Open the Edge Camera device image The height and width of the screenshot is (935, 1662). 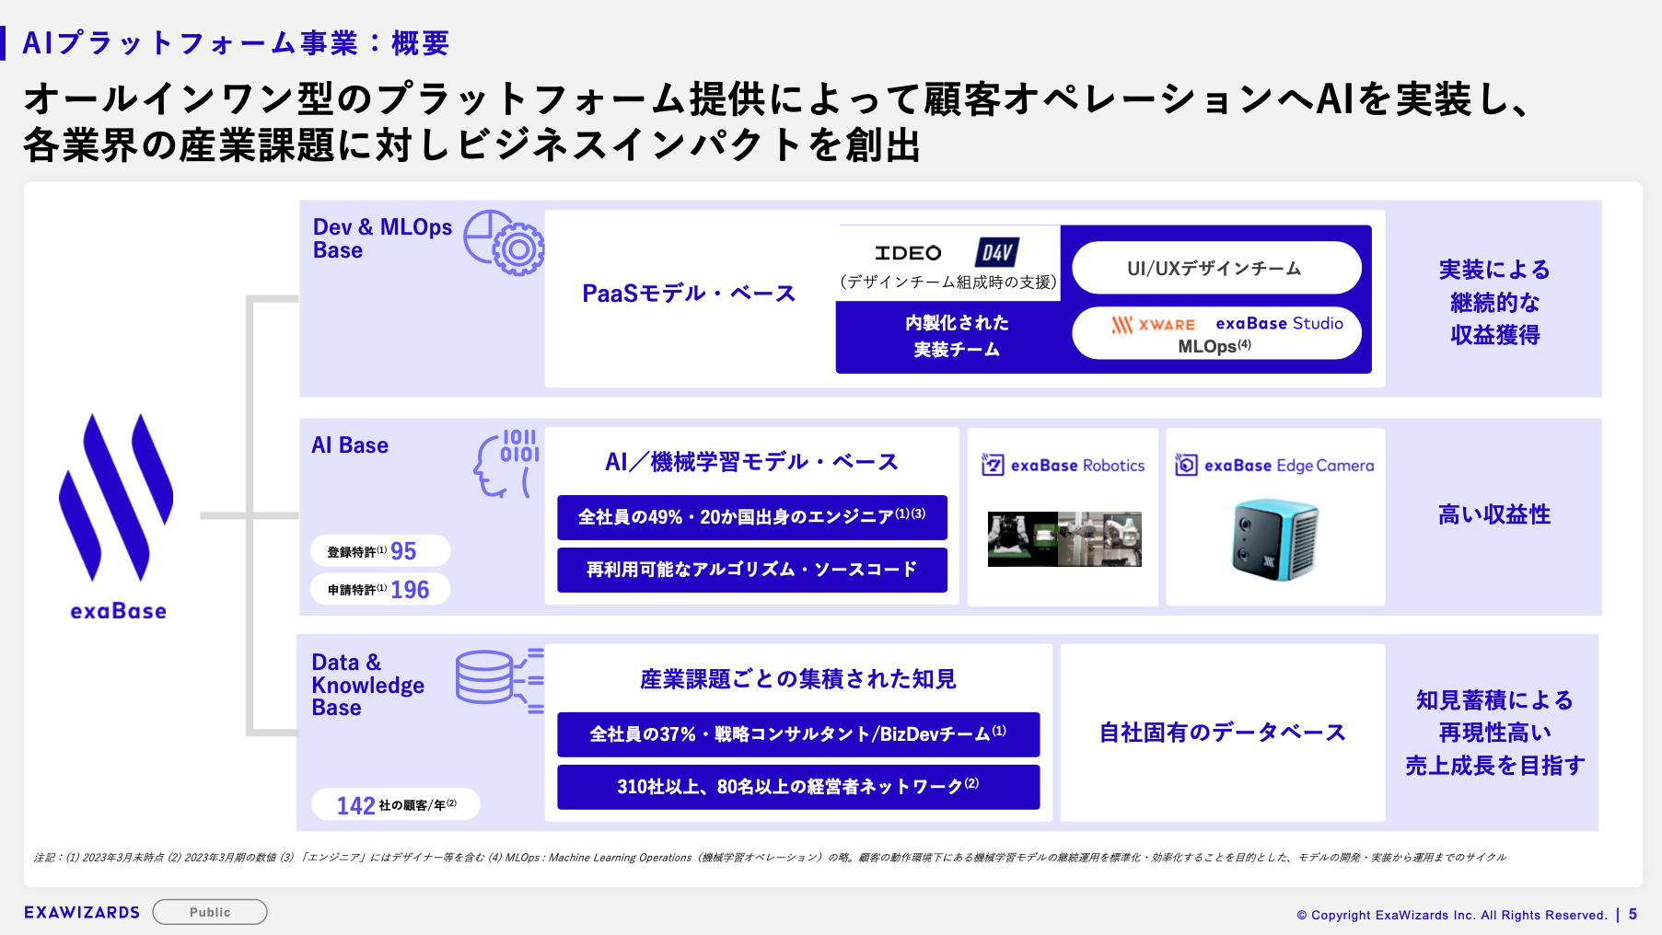1275,540
